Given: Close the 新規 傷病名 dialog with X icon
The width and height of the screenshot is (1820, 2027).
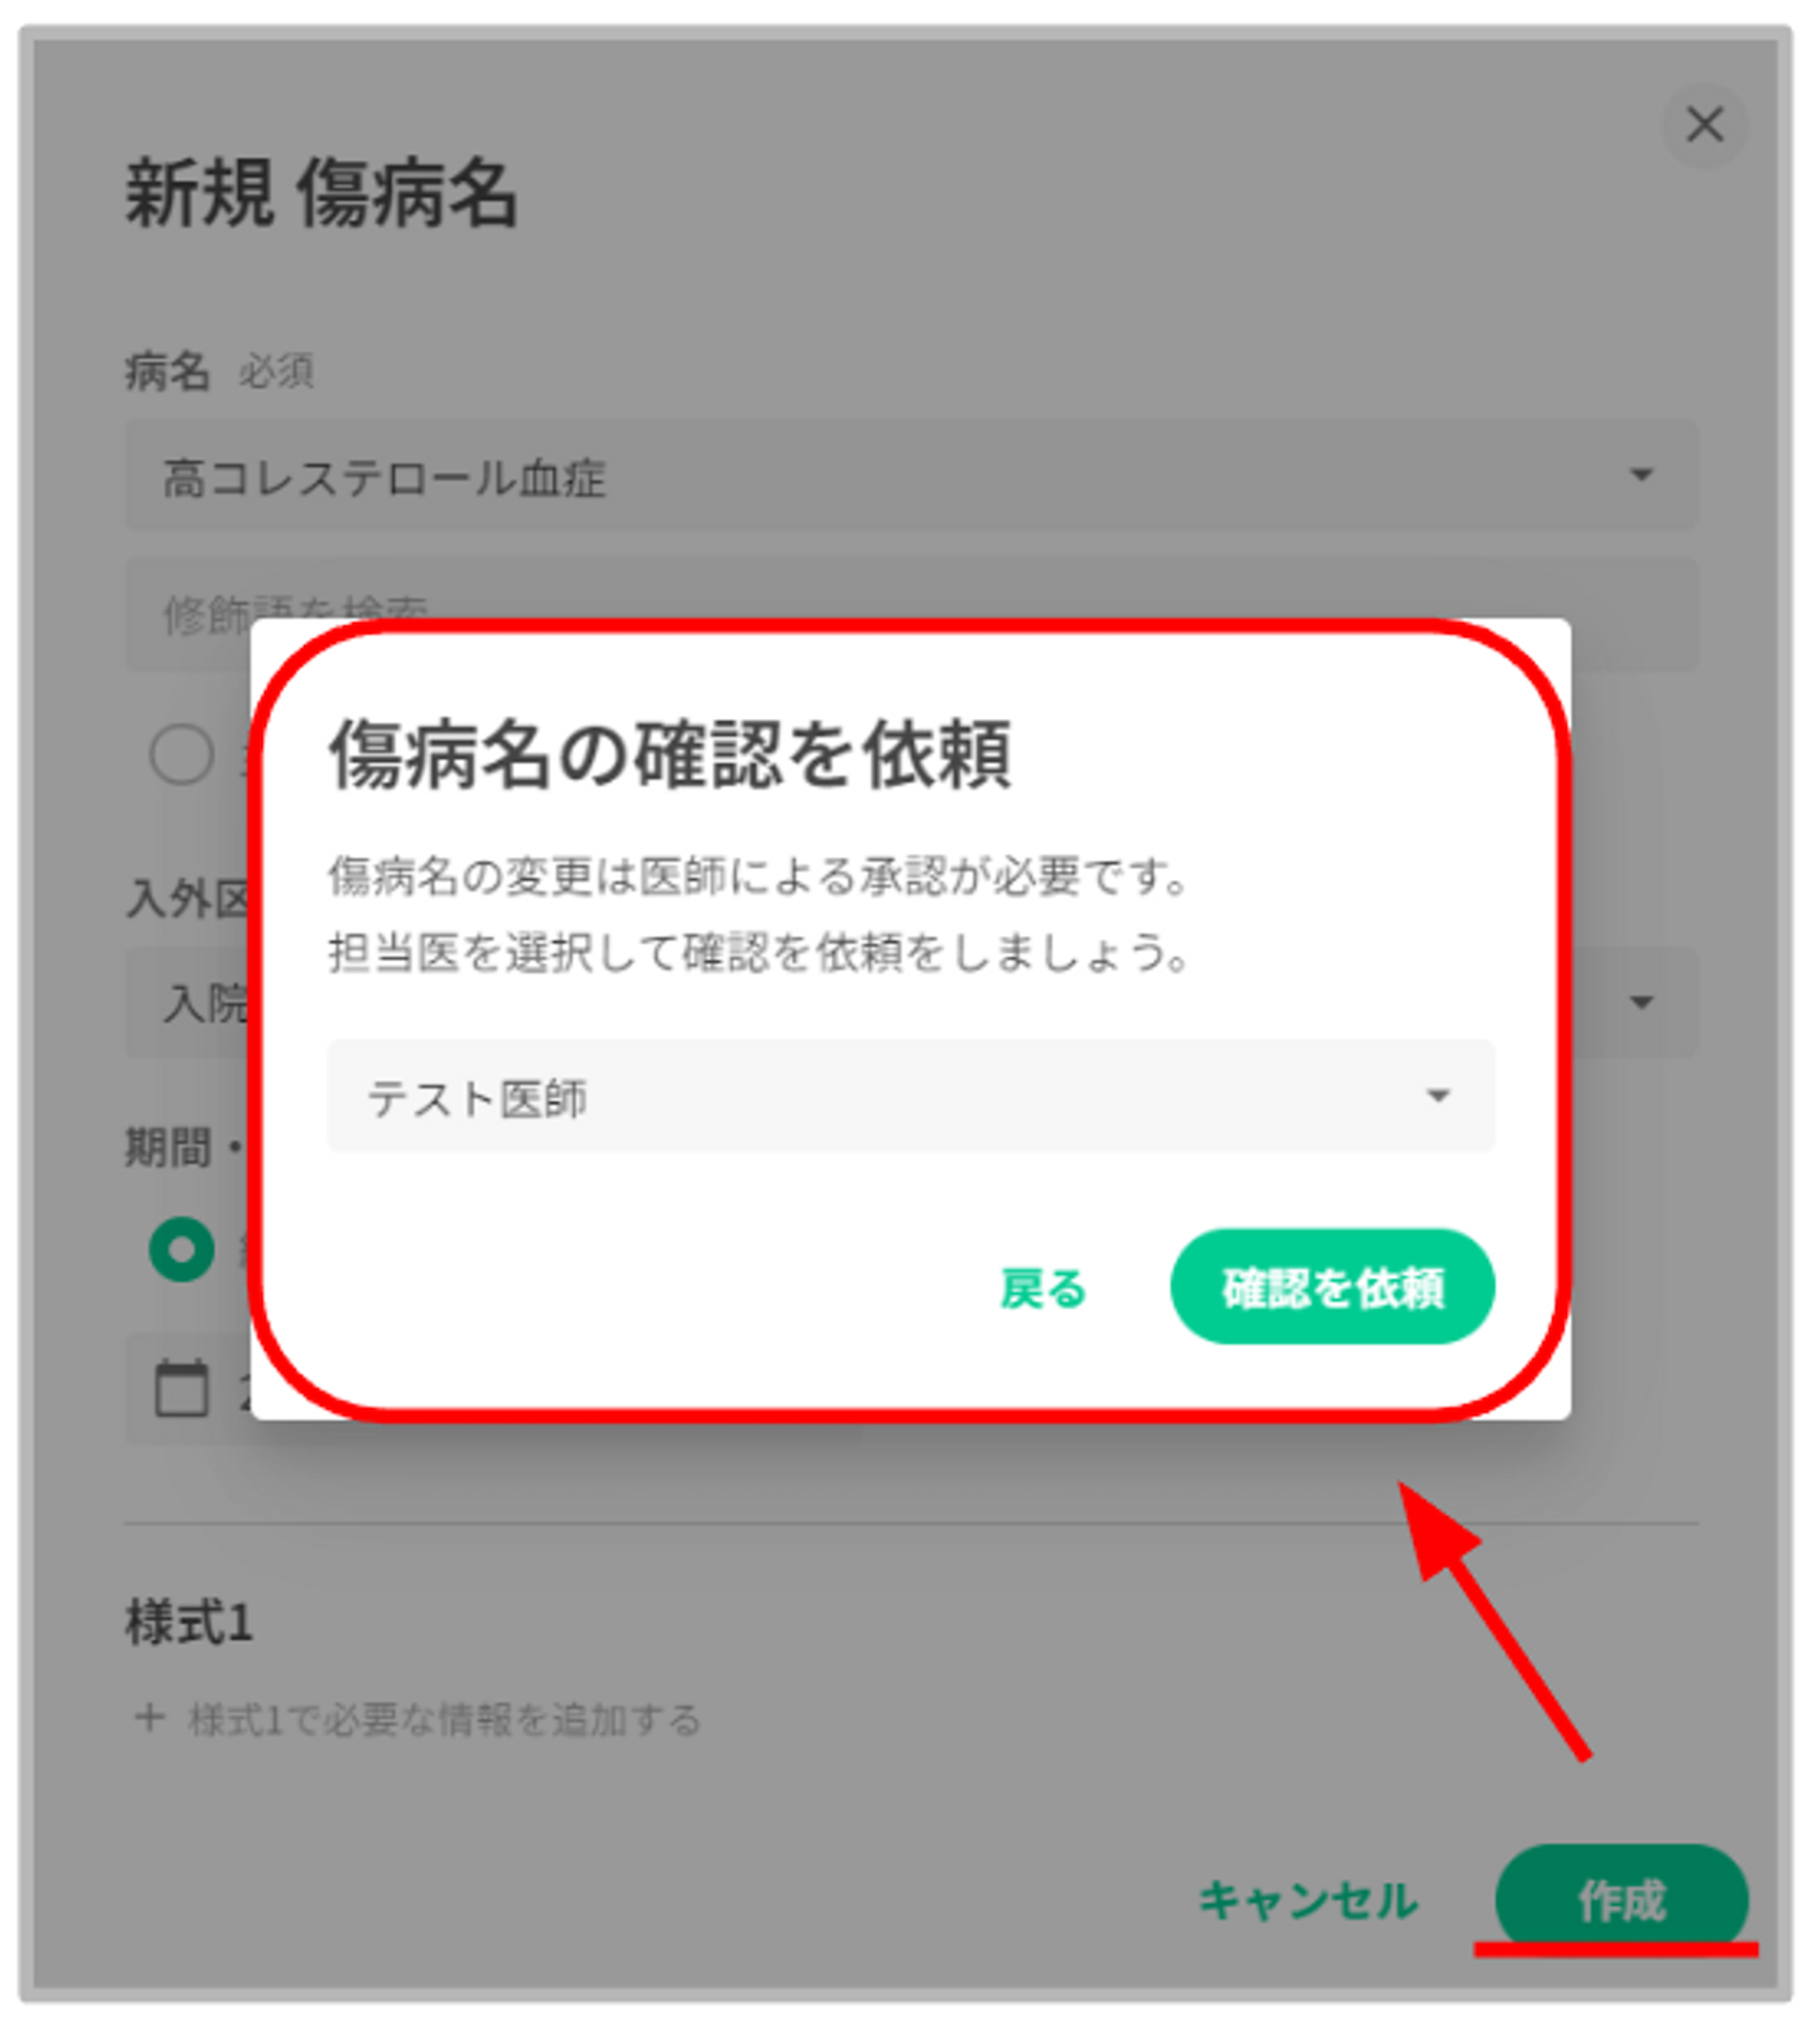Looking at the screenshot, I should (1705, 126).
